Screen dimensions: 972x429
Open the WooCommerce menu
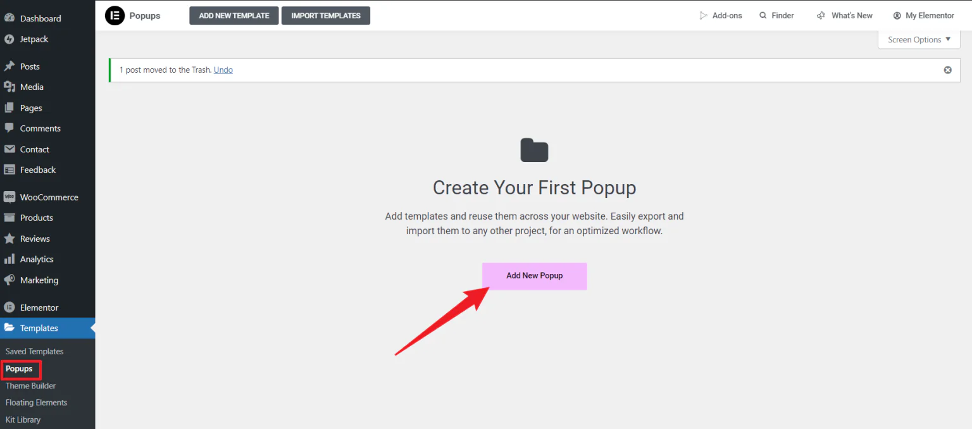(47, 197)
